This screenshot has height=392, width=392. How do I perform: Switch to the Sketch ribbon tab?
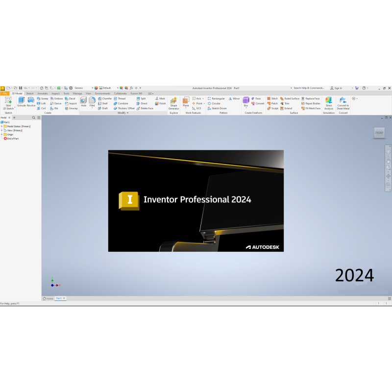pos(30,93)
